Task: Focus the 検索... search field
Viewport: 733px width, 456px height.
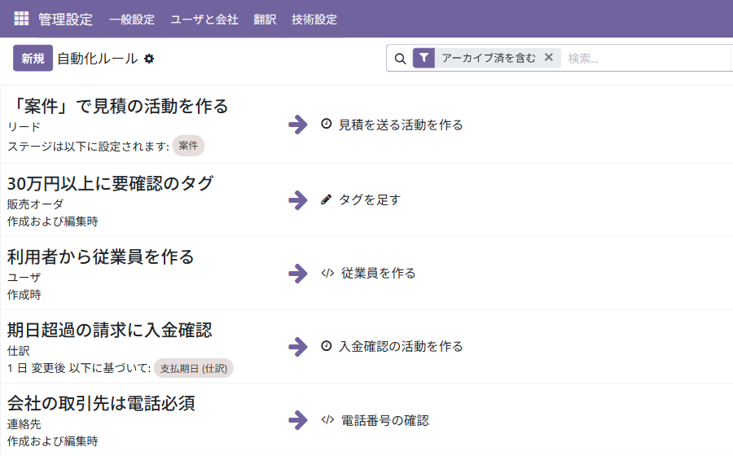Action: (x=647, y=59)
